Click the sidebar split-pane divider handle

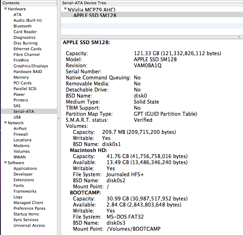(59, 119)
